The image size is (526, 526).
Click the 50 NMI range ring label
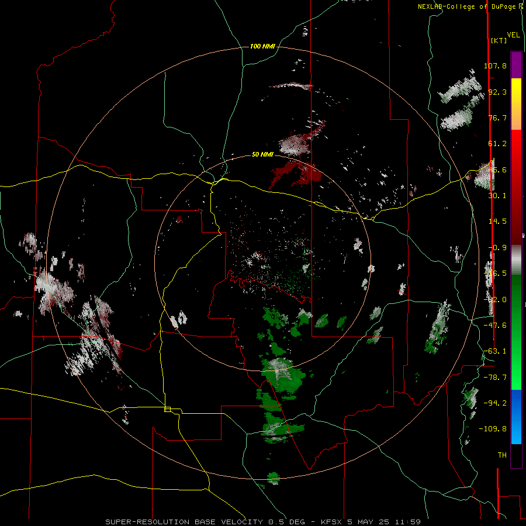[262, 154]
